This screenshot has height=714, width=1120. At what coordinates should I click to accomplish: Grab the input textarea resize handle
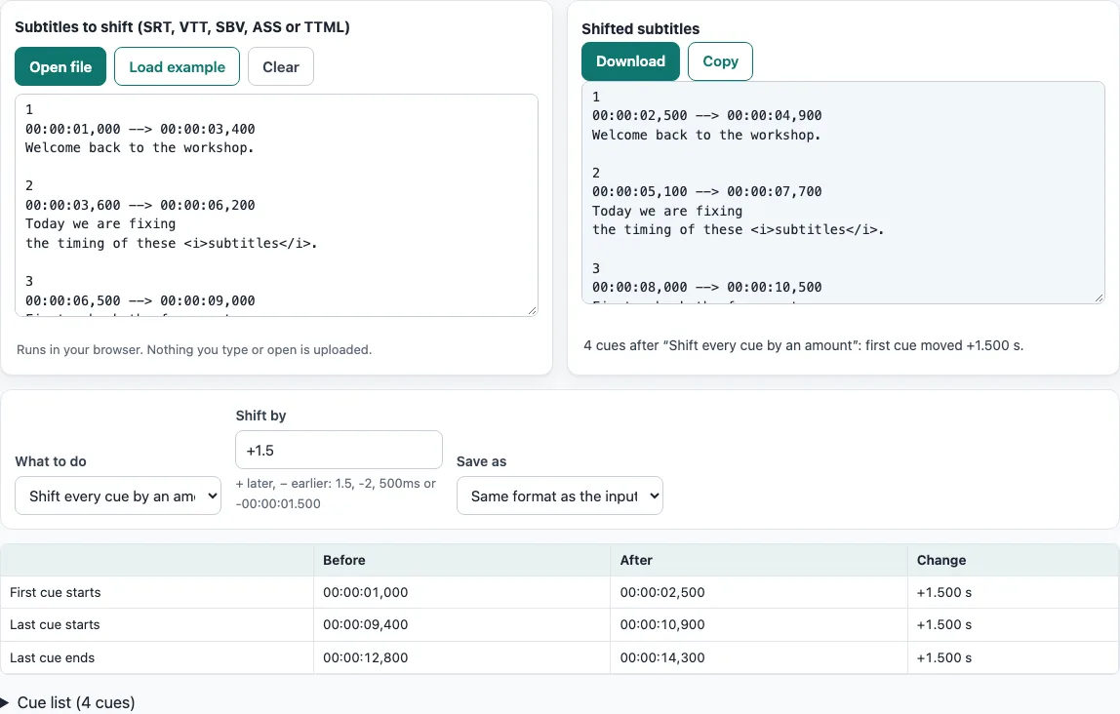pos(532,310)
